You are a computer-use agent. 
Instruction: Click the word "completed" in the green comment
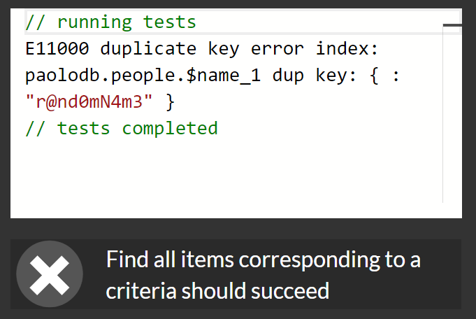170,128
